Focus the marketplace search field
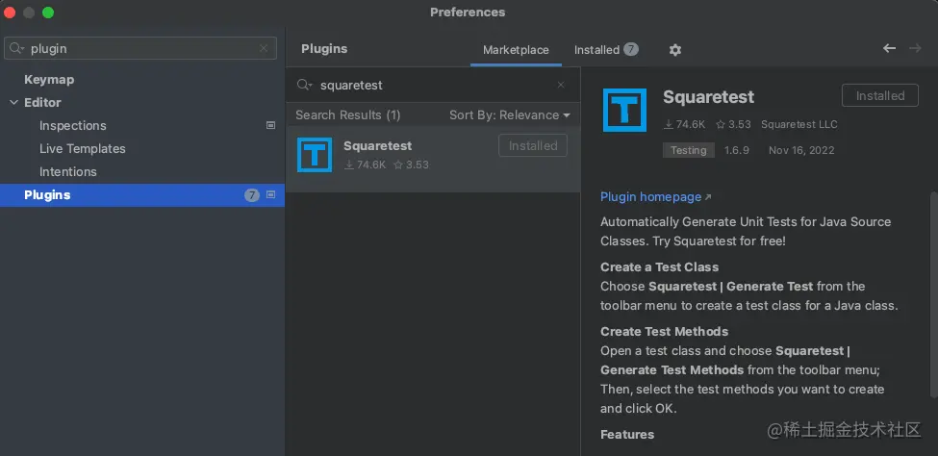Screen dimensions: 938x456 (433, 85)
